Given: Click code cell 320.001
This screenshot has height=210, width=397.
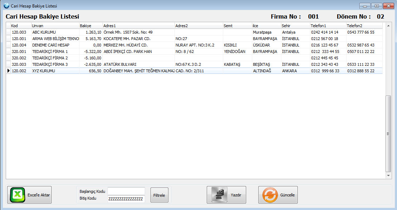Looking at the screenshot, I should coord(21,52).
